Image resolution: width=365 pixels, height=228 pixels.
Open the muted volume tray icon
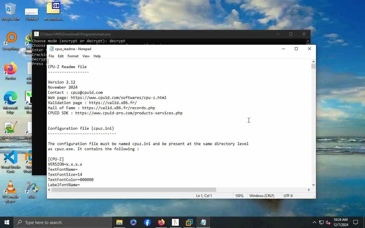click(x=328, y=222)
